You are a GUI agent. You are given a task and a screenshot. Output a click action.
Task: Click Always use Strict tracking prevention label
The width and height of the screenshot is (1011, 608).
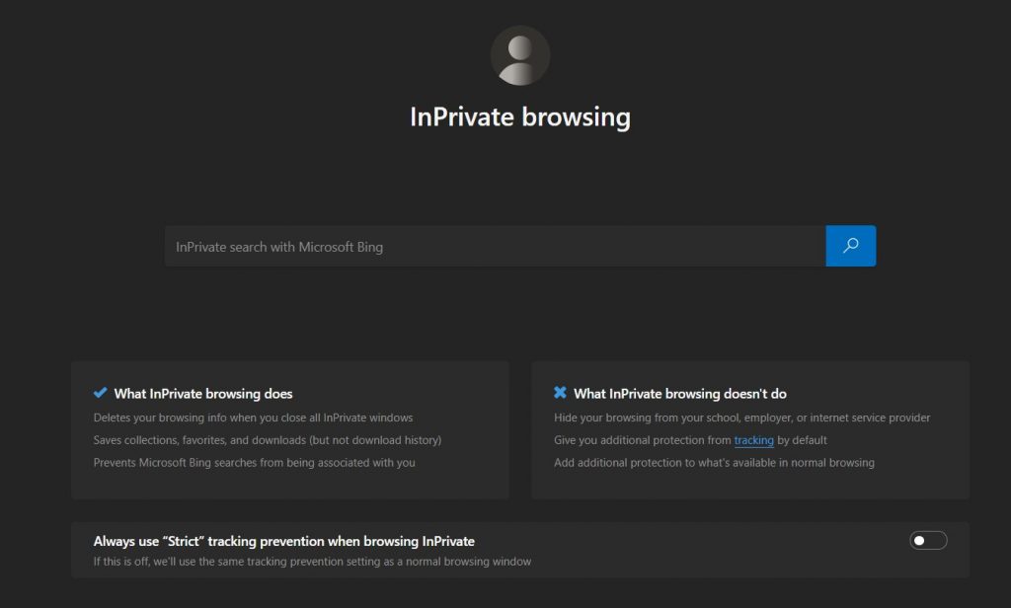pos(283,541)
